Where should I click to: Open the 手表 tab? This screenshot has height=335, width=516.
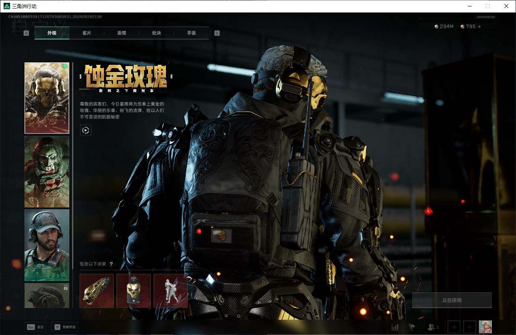pos(192,33)
